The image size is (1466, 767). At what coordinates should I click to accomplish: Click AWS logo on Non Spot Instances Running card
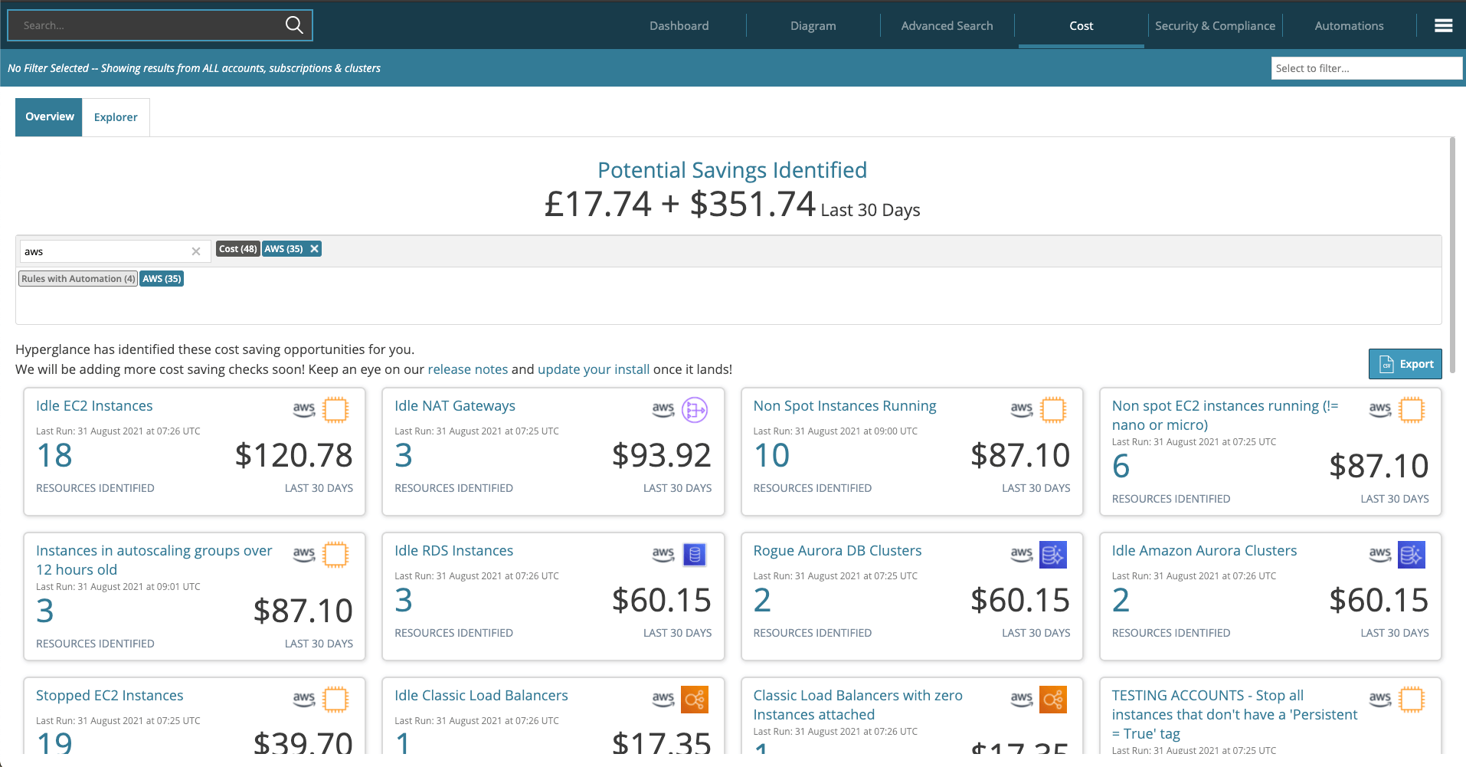point(1022,410)
